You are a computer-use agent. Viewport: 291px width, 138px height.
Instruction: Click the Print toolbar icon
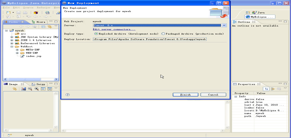(x=25, y=12)
